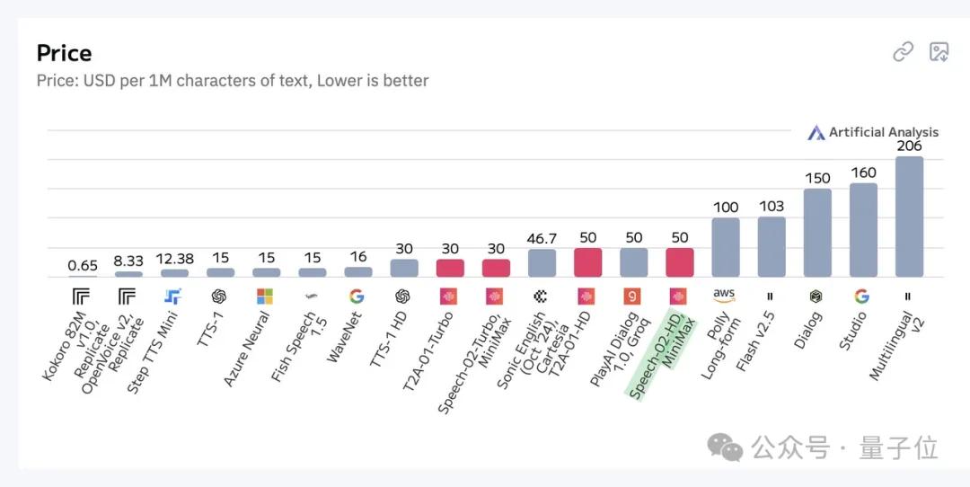
Task: Select the 160 Studio bar
Action: point(863,230)
